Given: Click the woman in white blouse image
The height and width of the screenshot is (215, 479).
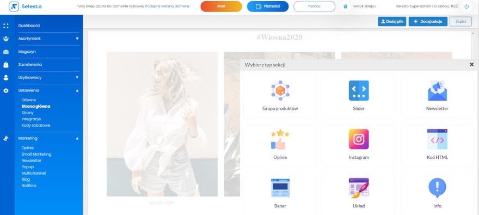Looking at the screenshot, I should click(162, 124).
